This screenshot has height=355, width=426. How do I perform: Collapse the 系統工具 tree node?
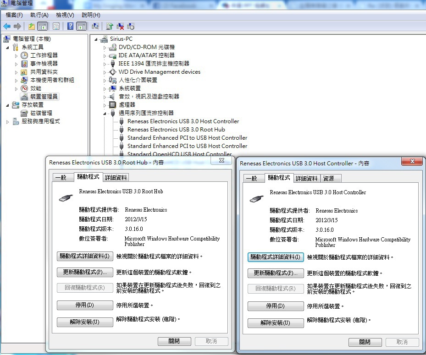click(x=8, y=48)
